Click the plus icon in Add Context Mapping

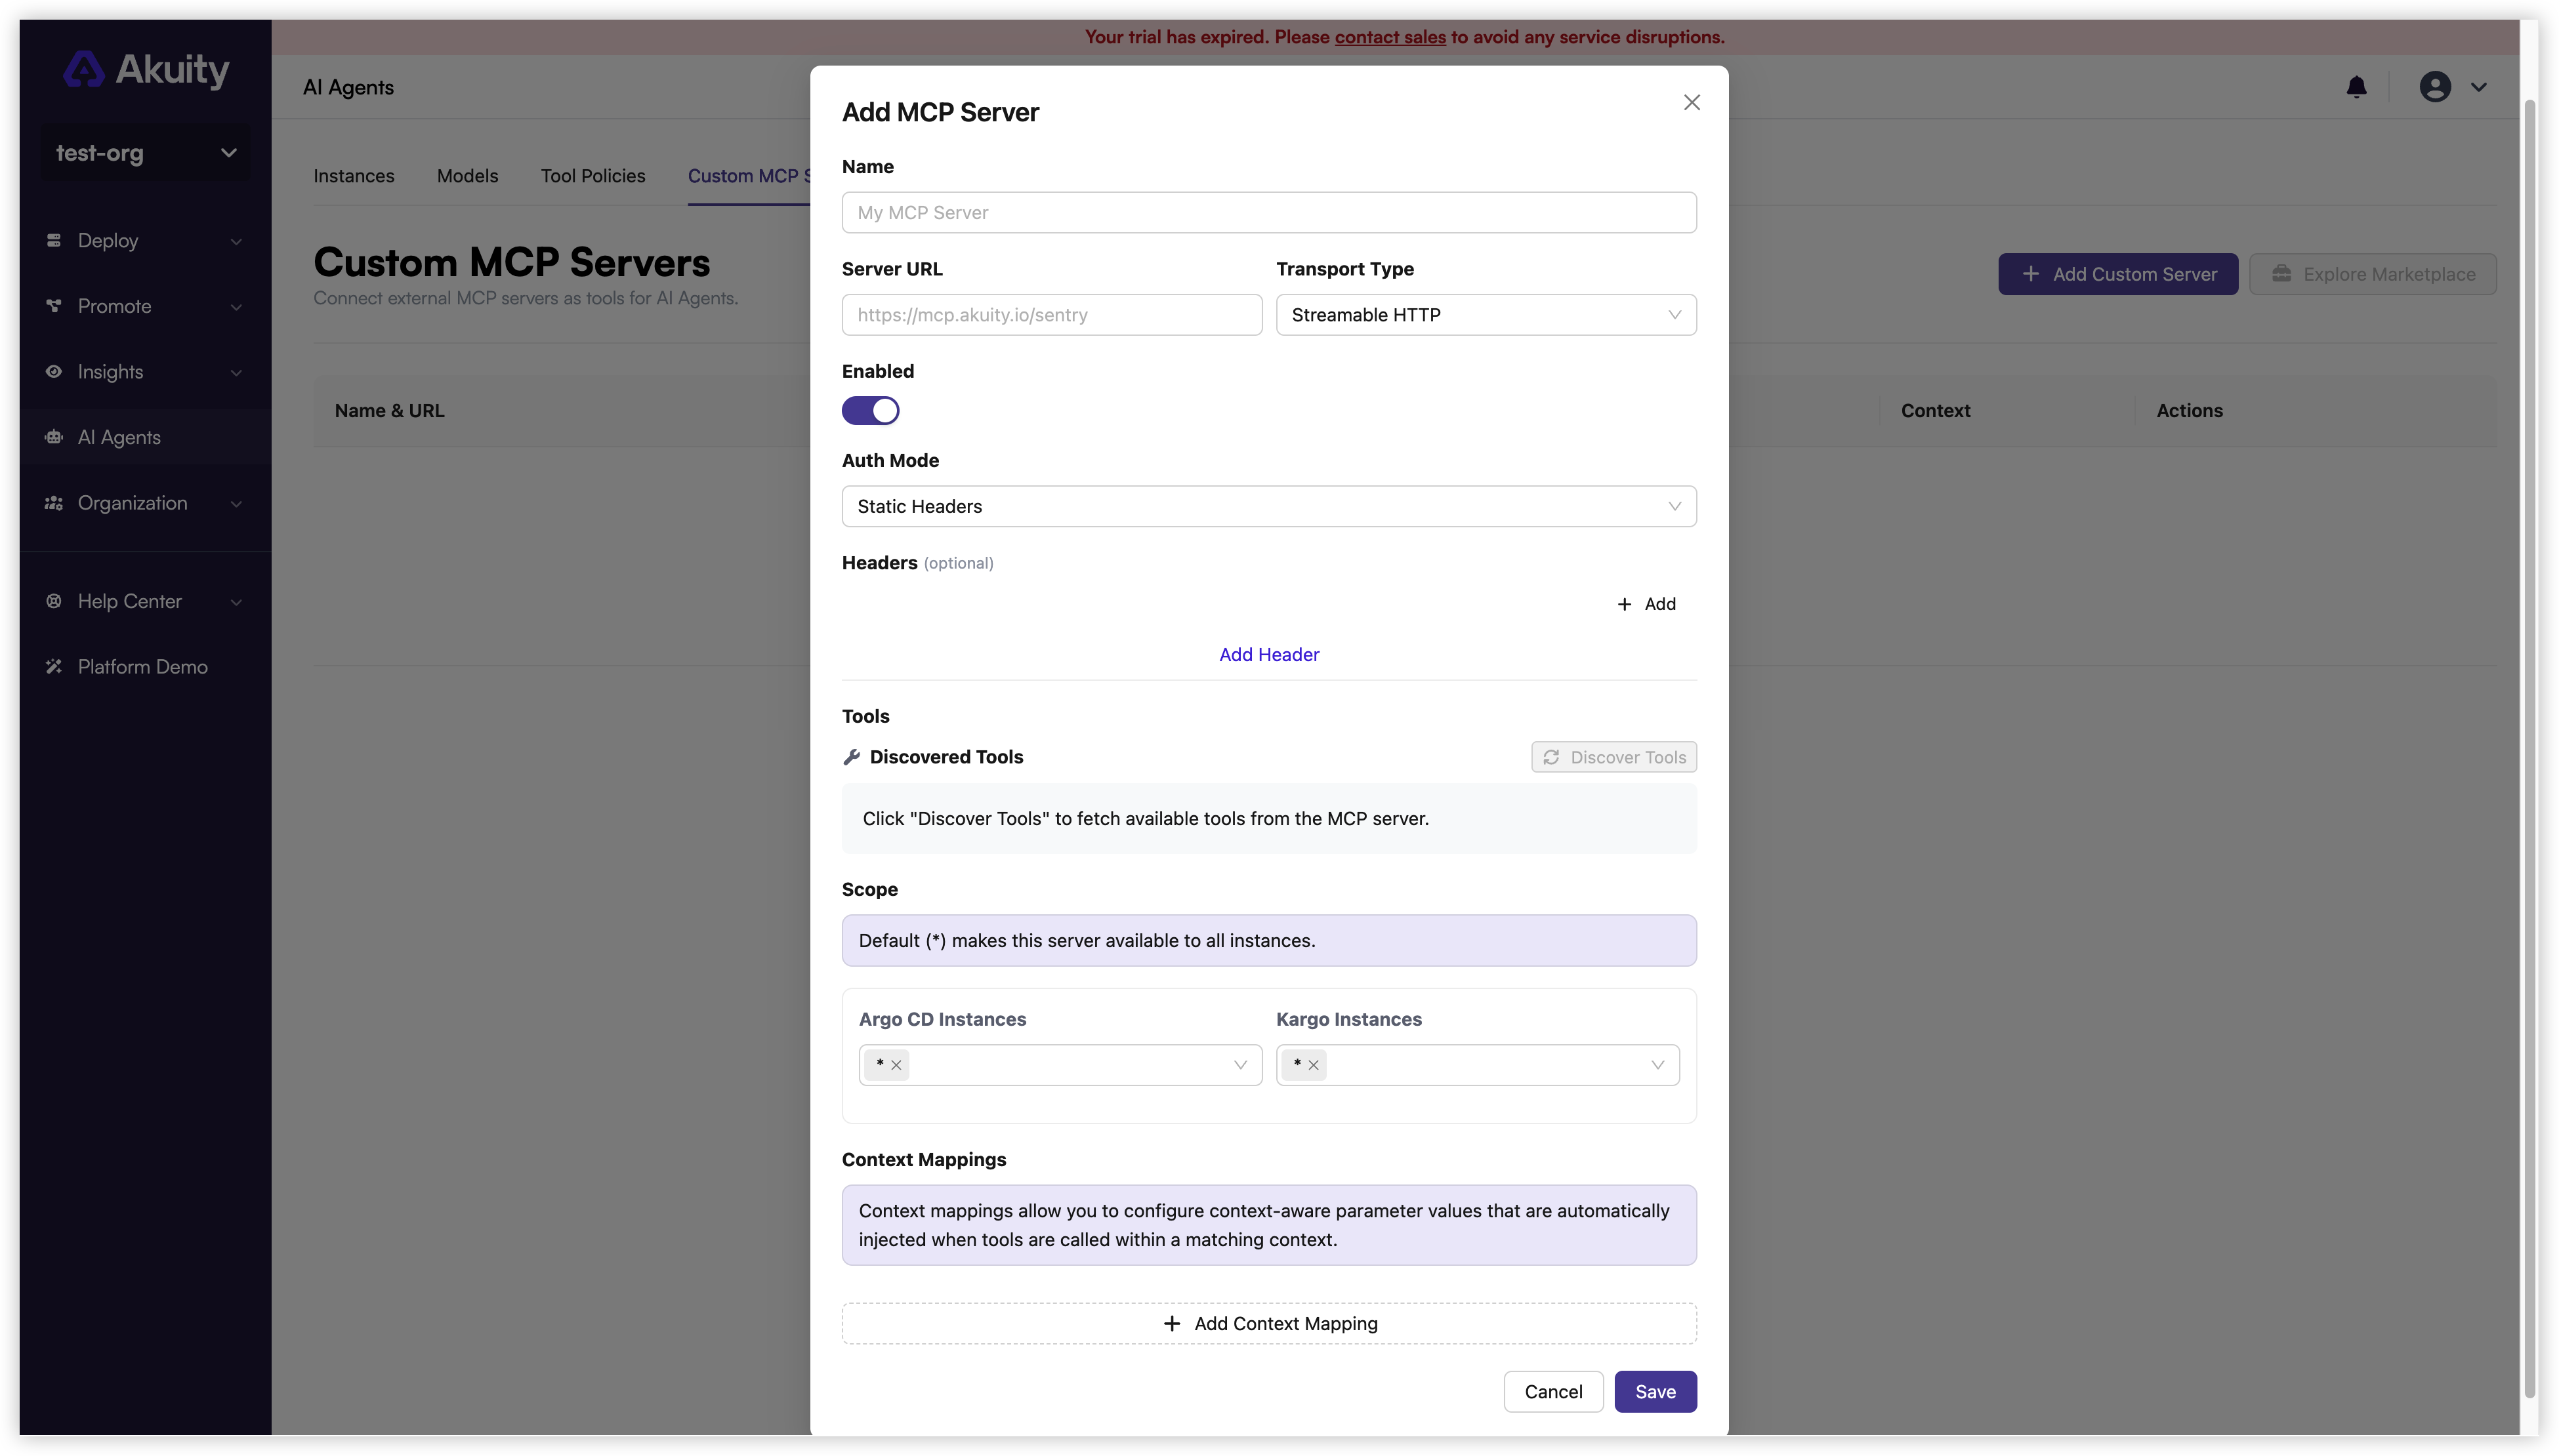[1171, 1323]
